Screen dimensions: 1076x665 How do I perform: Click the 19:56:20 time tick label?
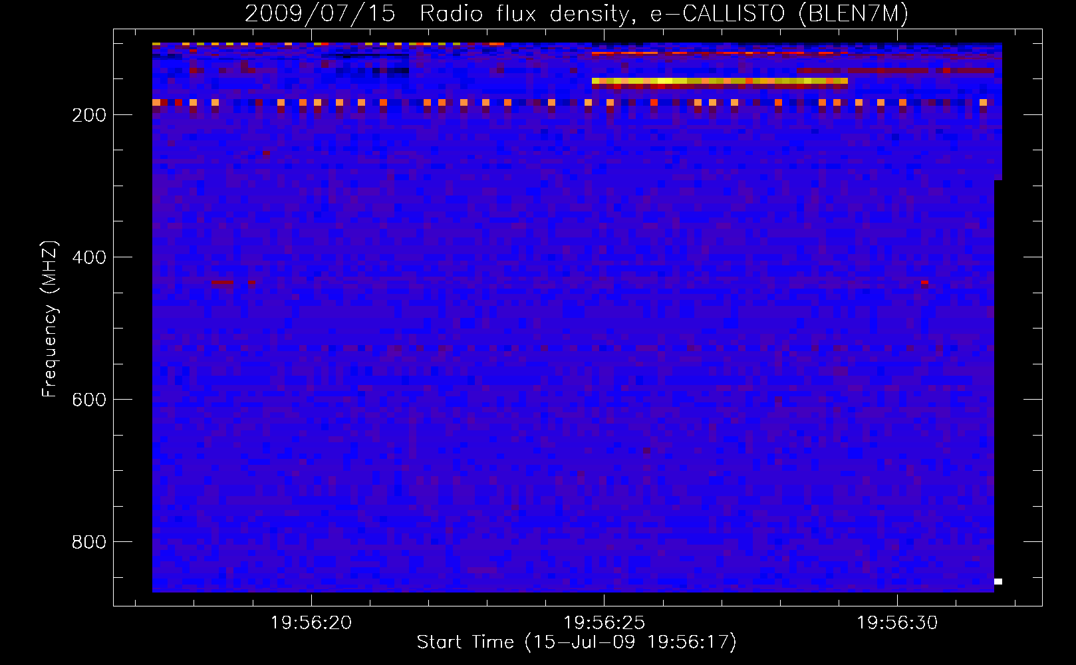click(x=311, y=623)
